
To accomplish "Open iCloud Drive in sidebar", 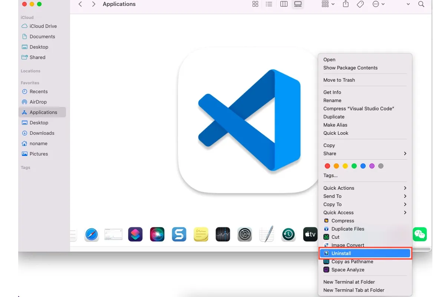I will point(42,26).
